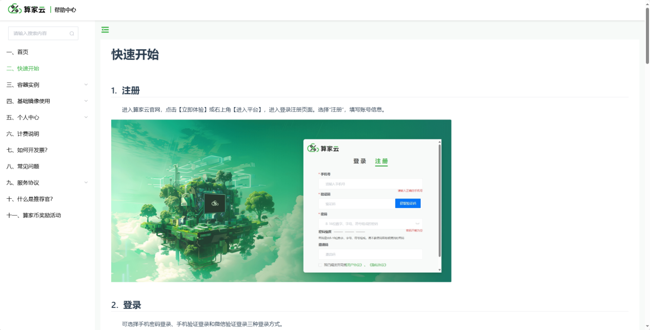Expand 三、容器实例 submenu chevron
Image resolution: width=650 pixels, height=330 pixels.
[86, 85]
